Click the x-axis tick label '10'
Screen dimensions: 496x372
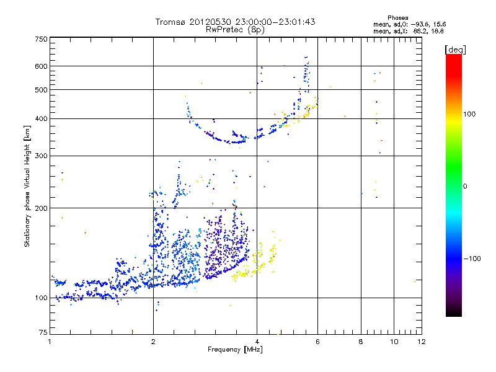[394, 342]
